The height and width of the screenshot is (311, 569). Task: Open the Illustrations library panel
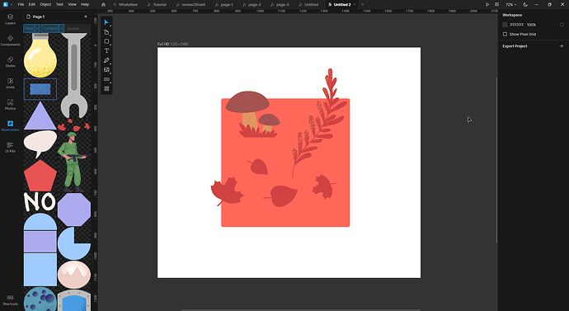pyautogui.click(x=10, y=126)
